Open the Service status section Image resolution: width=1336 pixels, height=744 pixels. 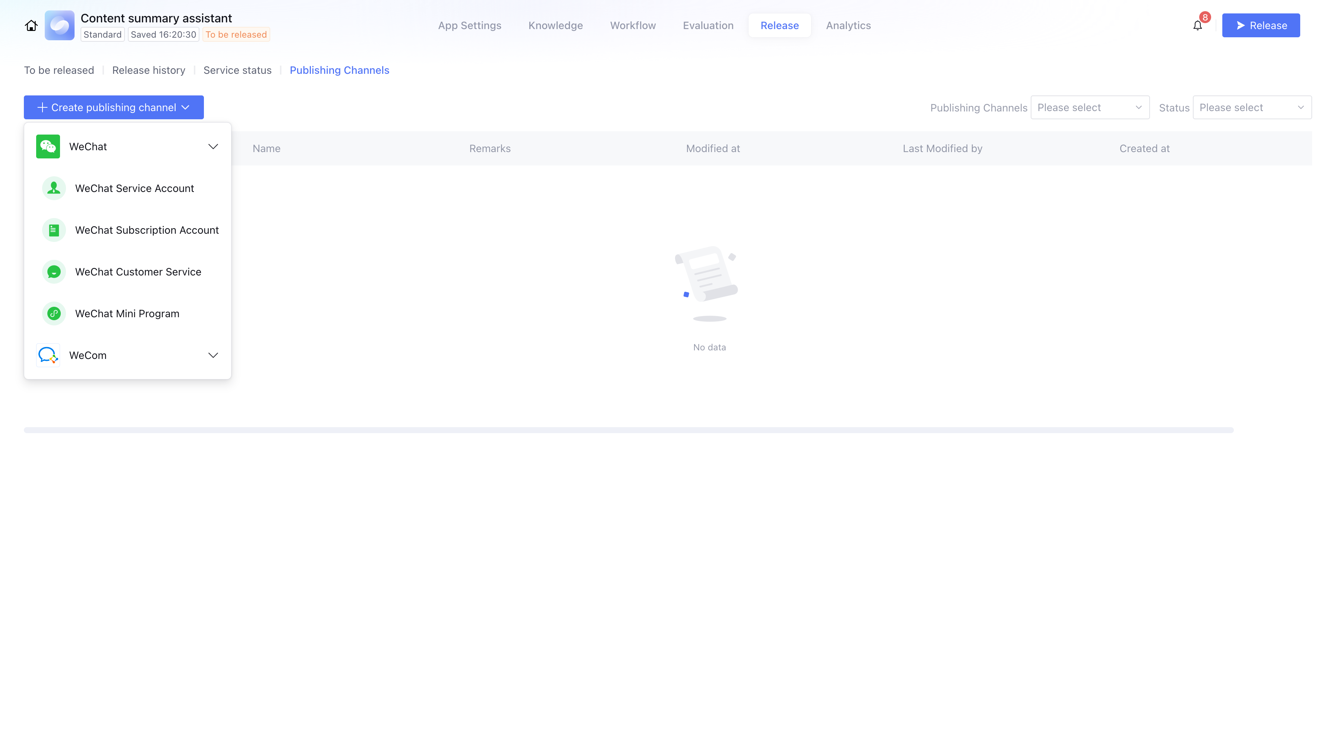237,70
